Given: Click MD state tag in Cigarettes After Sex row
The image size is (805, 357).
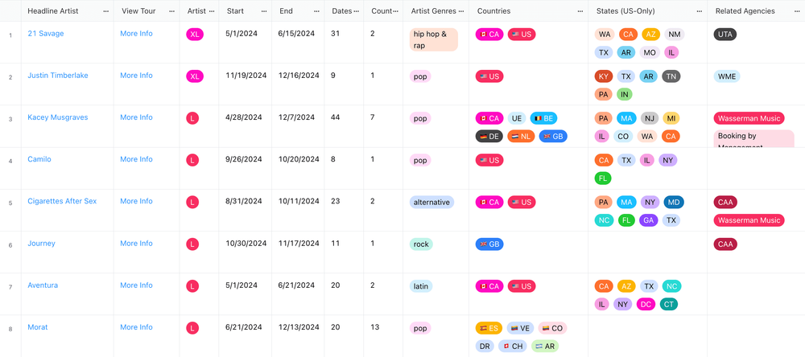Looking at the screenshot, I should click(674, 202).
